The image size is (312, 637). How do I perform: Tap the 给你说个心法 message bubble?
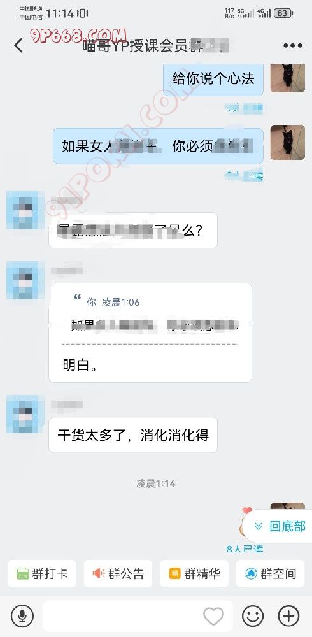213,79
